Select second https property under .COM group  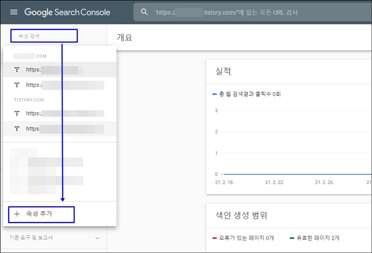59,85
